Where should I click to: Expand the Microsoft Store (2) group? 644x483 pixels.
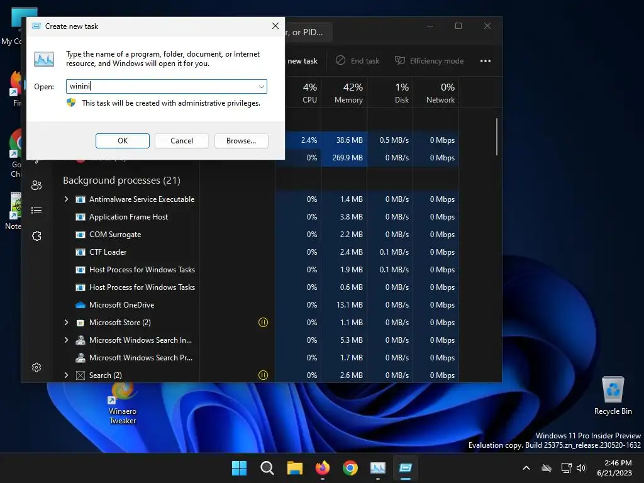click(x=66, y=323)
